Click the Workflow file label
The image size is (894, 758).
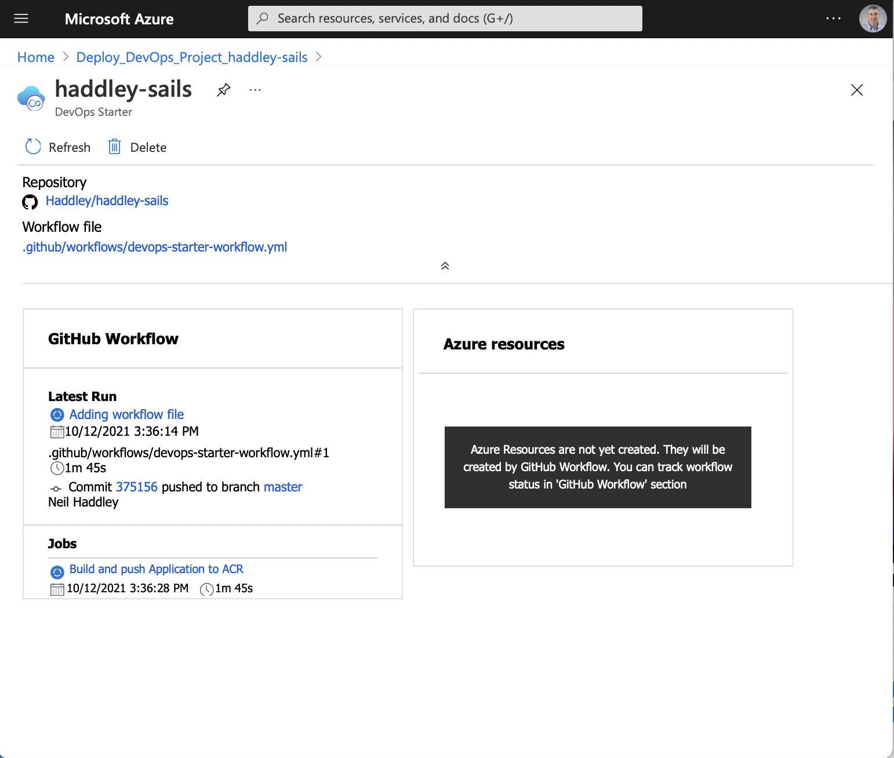pyautogui.click(x=62, y=227)
